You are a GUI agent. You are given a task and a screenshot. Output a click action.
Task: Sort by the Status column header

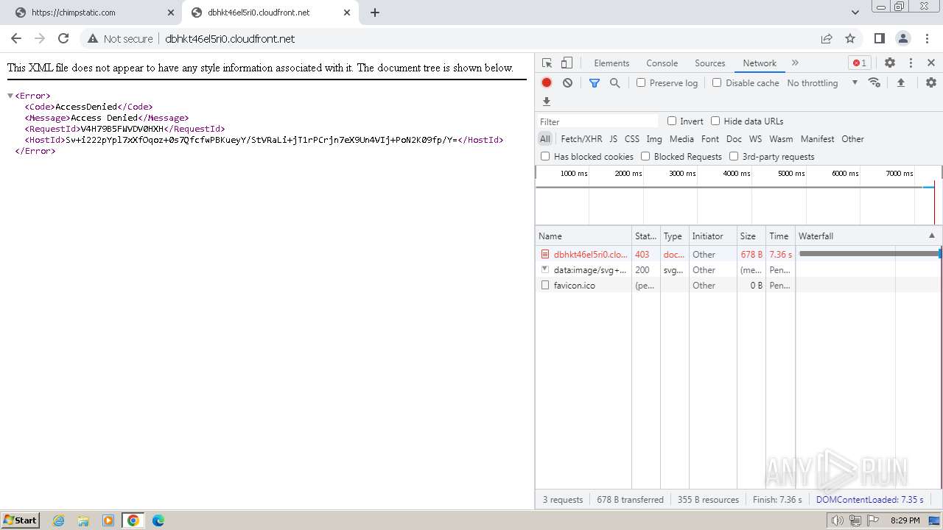(646, 236)
